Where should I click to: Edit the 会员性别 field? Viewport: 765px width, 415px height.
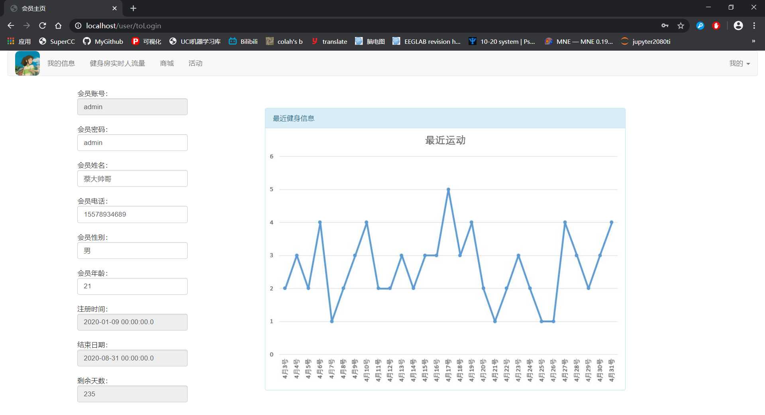pos(132,251)
